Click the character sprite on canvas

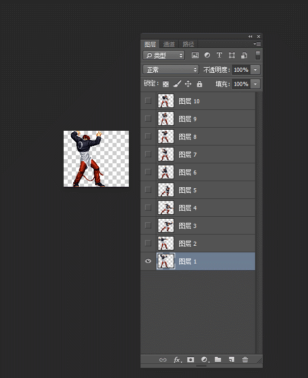point(89,159)
